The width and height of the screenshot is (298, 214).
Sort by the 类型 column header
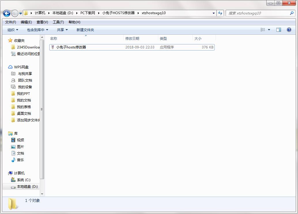point(175,38)
